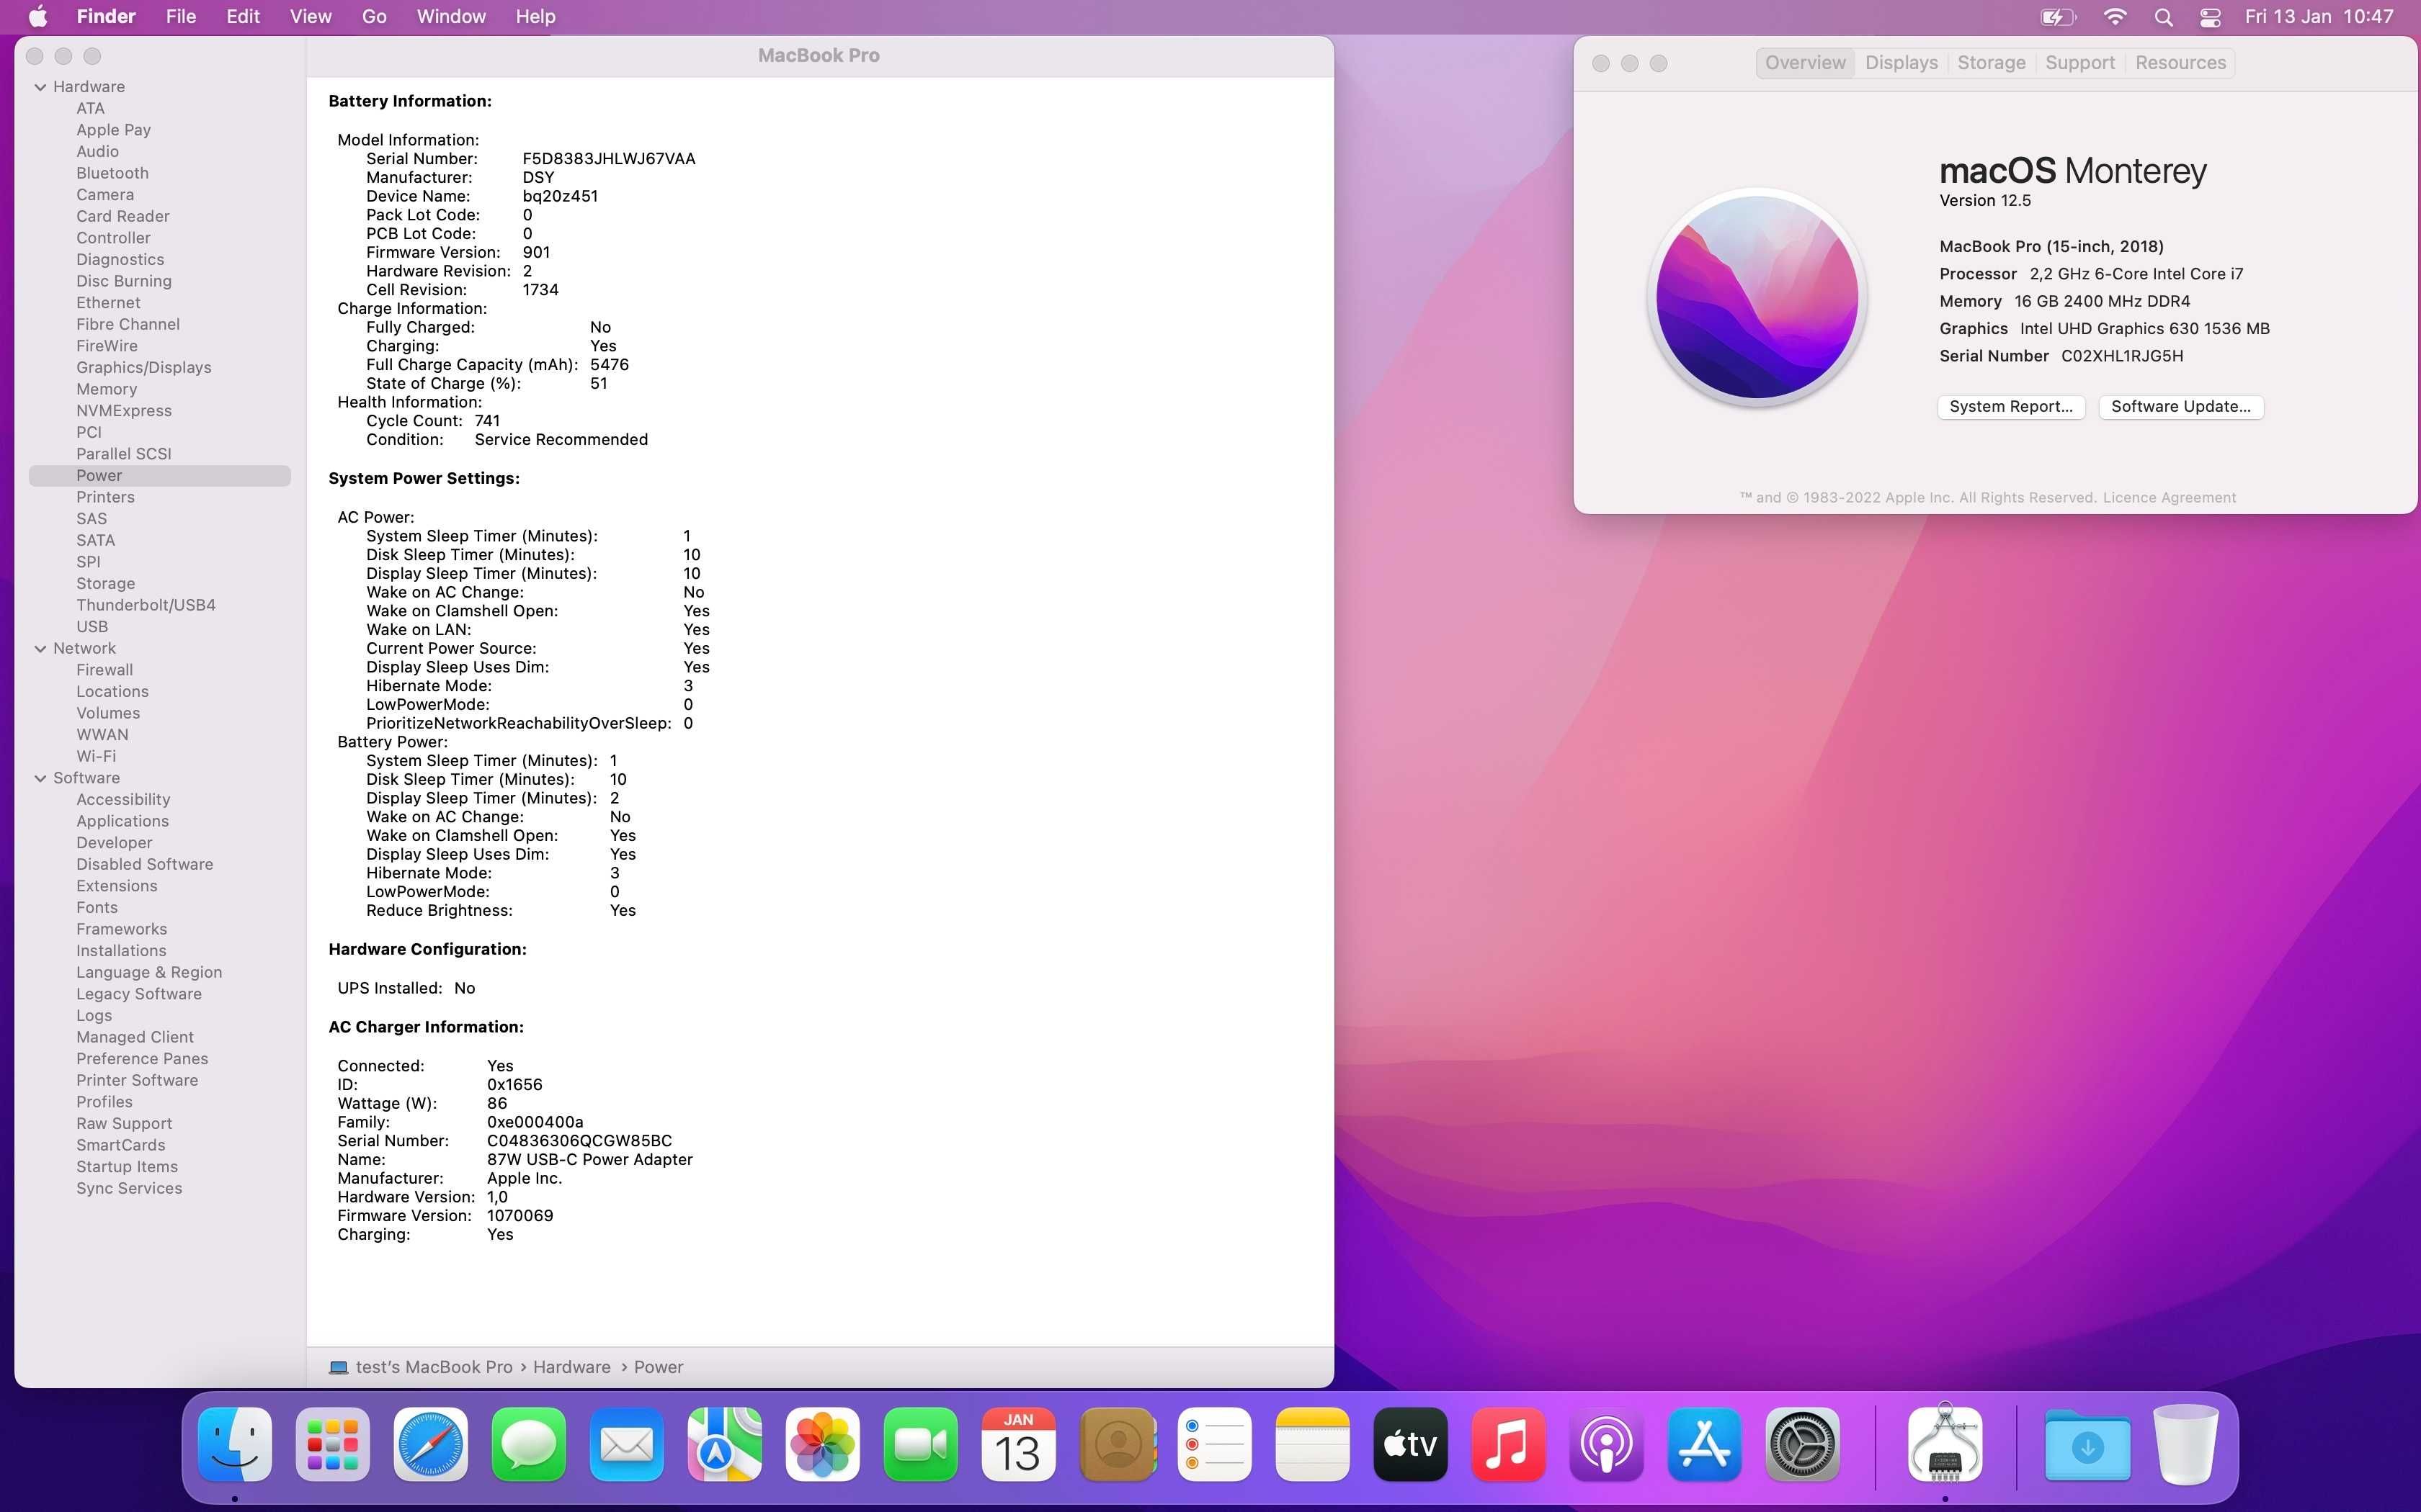Screen dimensions: 2421x1512
Task: Click Service Recommended condition text
Action: 561,439
